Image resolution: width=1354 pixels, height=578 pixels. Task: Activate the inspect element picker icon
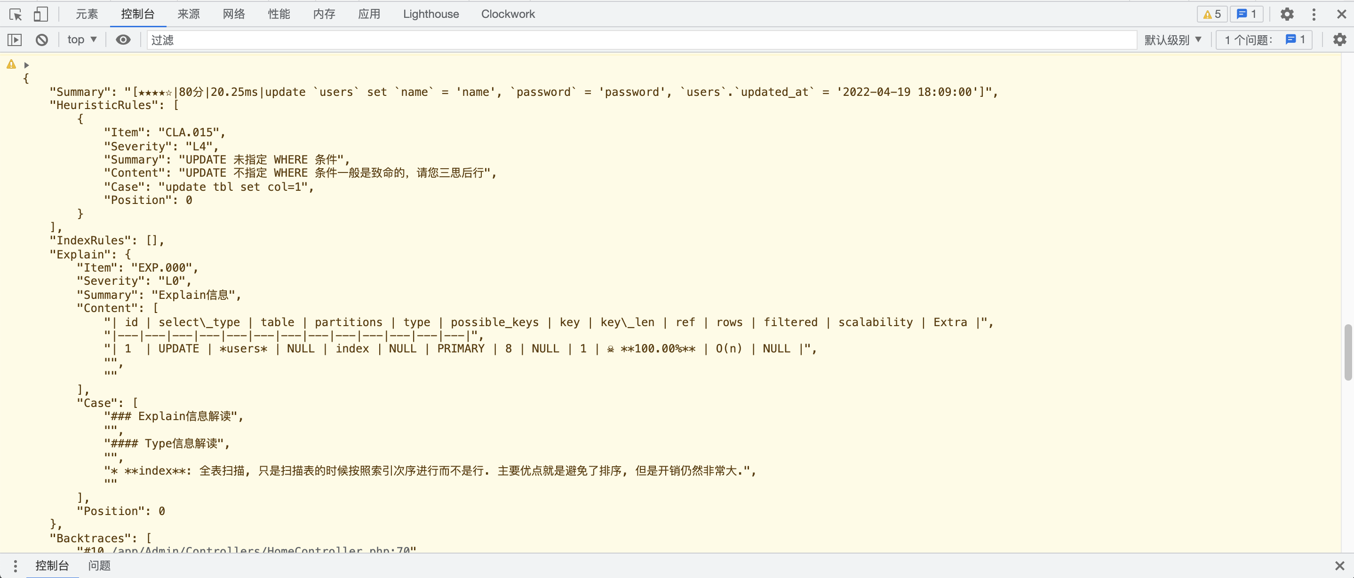(x=16, y=14)
